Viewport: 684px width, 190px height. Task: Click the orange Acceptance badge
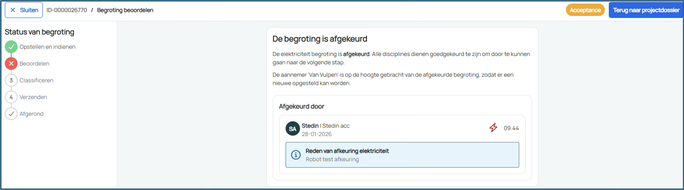coord(585,10)
